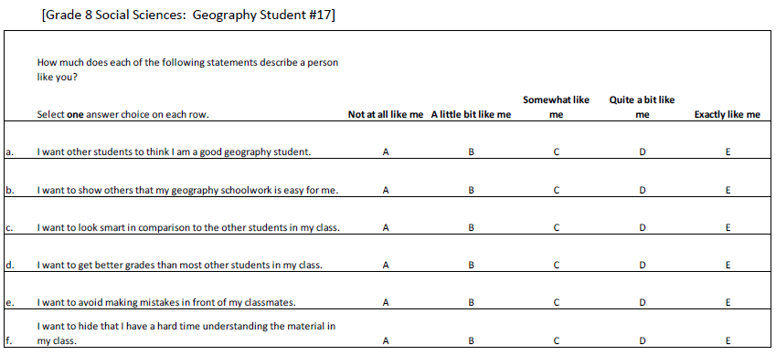Image resolution: width=776 pixels, height=355 pixels.
Task: Pick E for hide hard time understanding row
Action: (x=728, y=340)
